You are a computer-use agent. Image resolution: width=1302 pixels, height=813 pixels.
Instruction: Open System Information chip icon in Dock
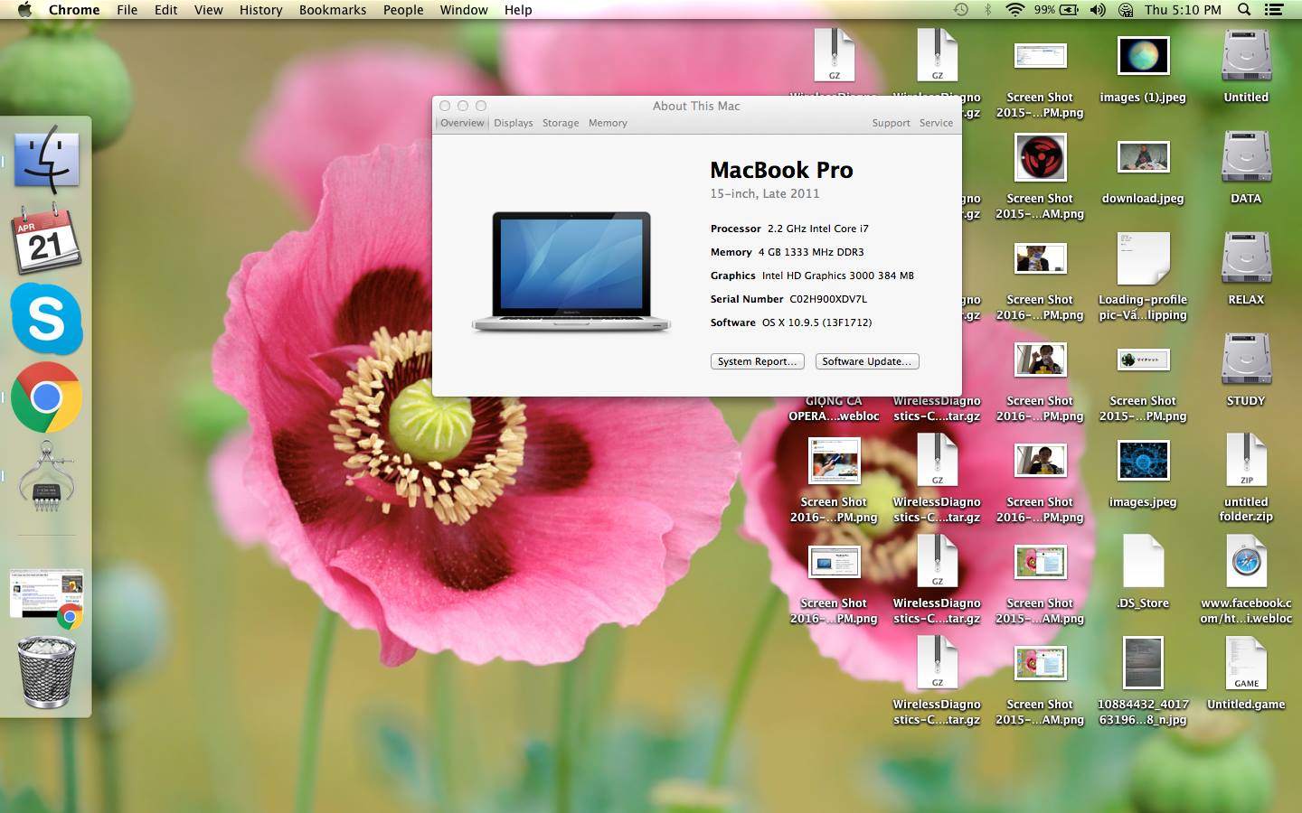pyautogui.click(x=46, y=477)
